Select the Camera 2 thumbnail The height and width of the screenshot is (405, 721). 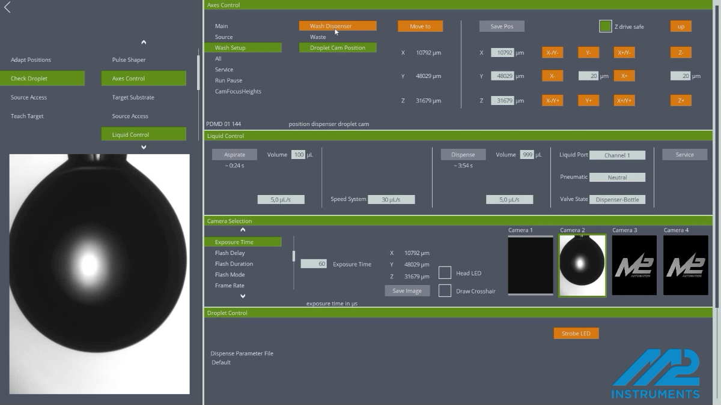click(x=582, y=266)
